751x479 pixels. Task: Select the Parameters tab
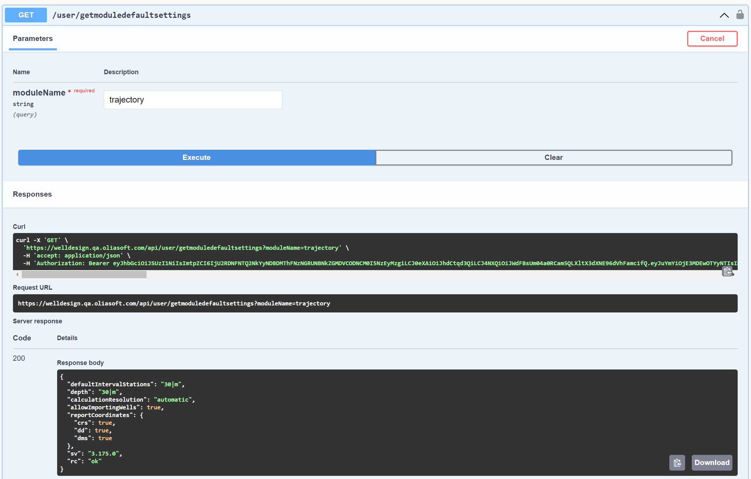click(x=33, y=38)
